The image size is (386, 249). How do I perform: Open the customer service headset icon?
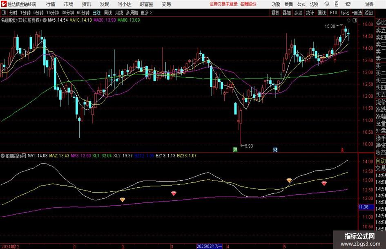tap(327, 4)
